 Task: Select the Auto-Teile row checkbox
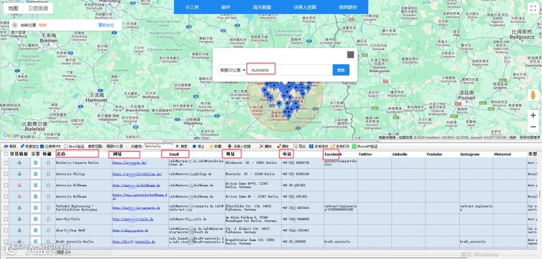pos(6,219)
